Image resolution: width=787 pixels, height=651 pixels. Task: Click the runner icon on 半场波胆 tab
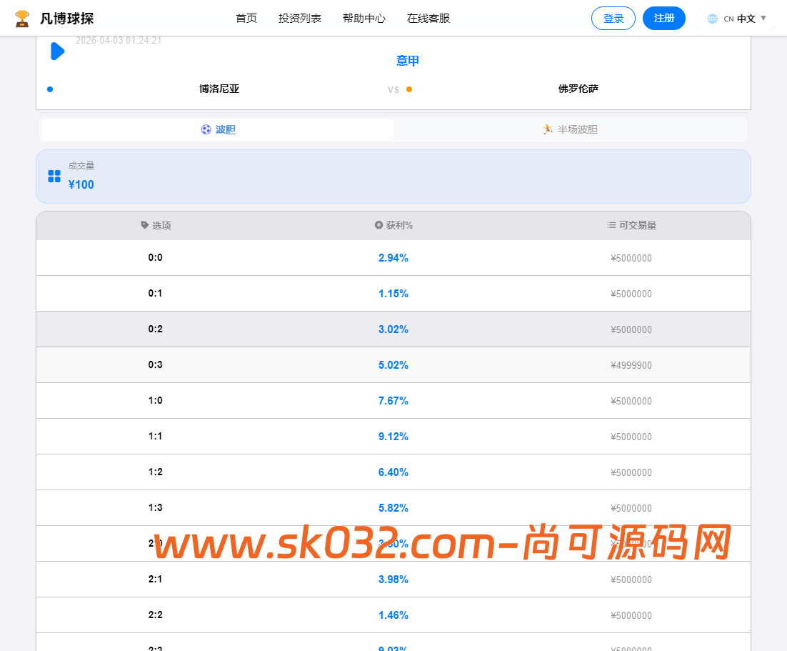[547, 129]
